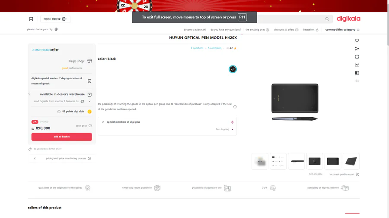389x218 pixels.
Task: Click the digi club points info icon
Action: (59, 112)
